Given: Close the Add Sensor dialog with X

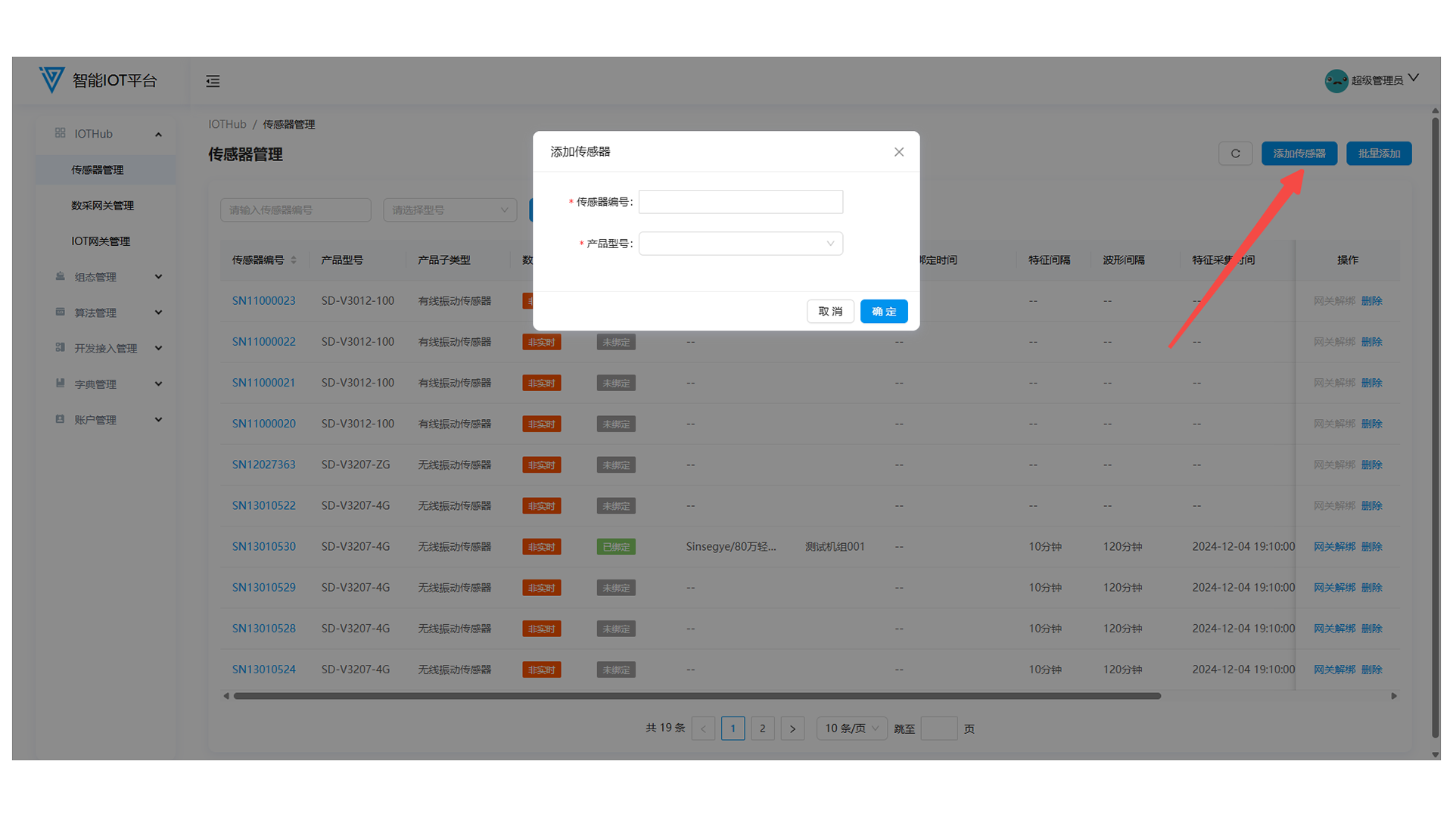Looking at the screenshot, I should tap(899, 152).
